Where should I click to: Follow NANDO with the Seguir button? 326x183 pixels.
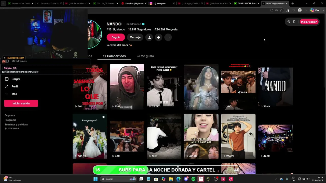click(x=116, y=37)
